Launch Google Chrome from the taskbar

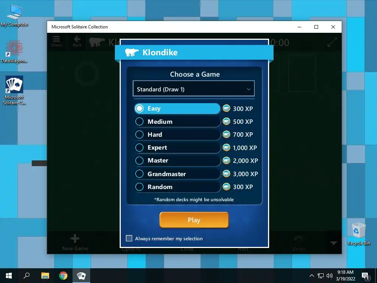click(63, 276)
